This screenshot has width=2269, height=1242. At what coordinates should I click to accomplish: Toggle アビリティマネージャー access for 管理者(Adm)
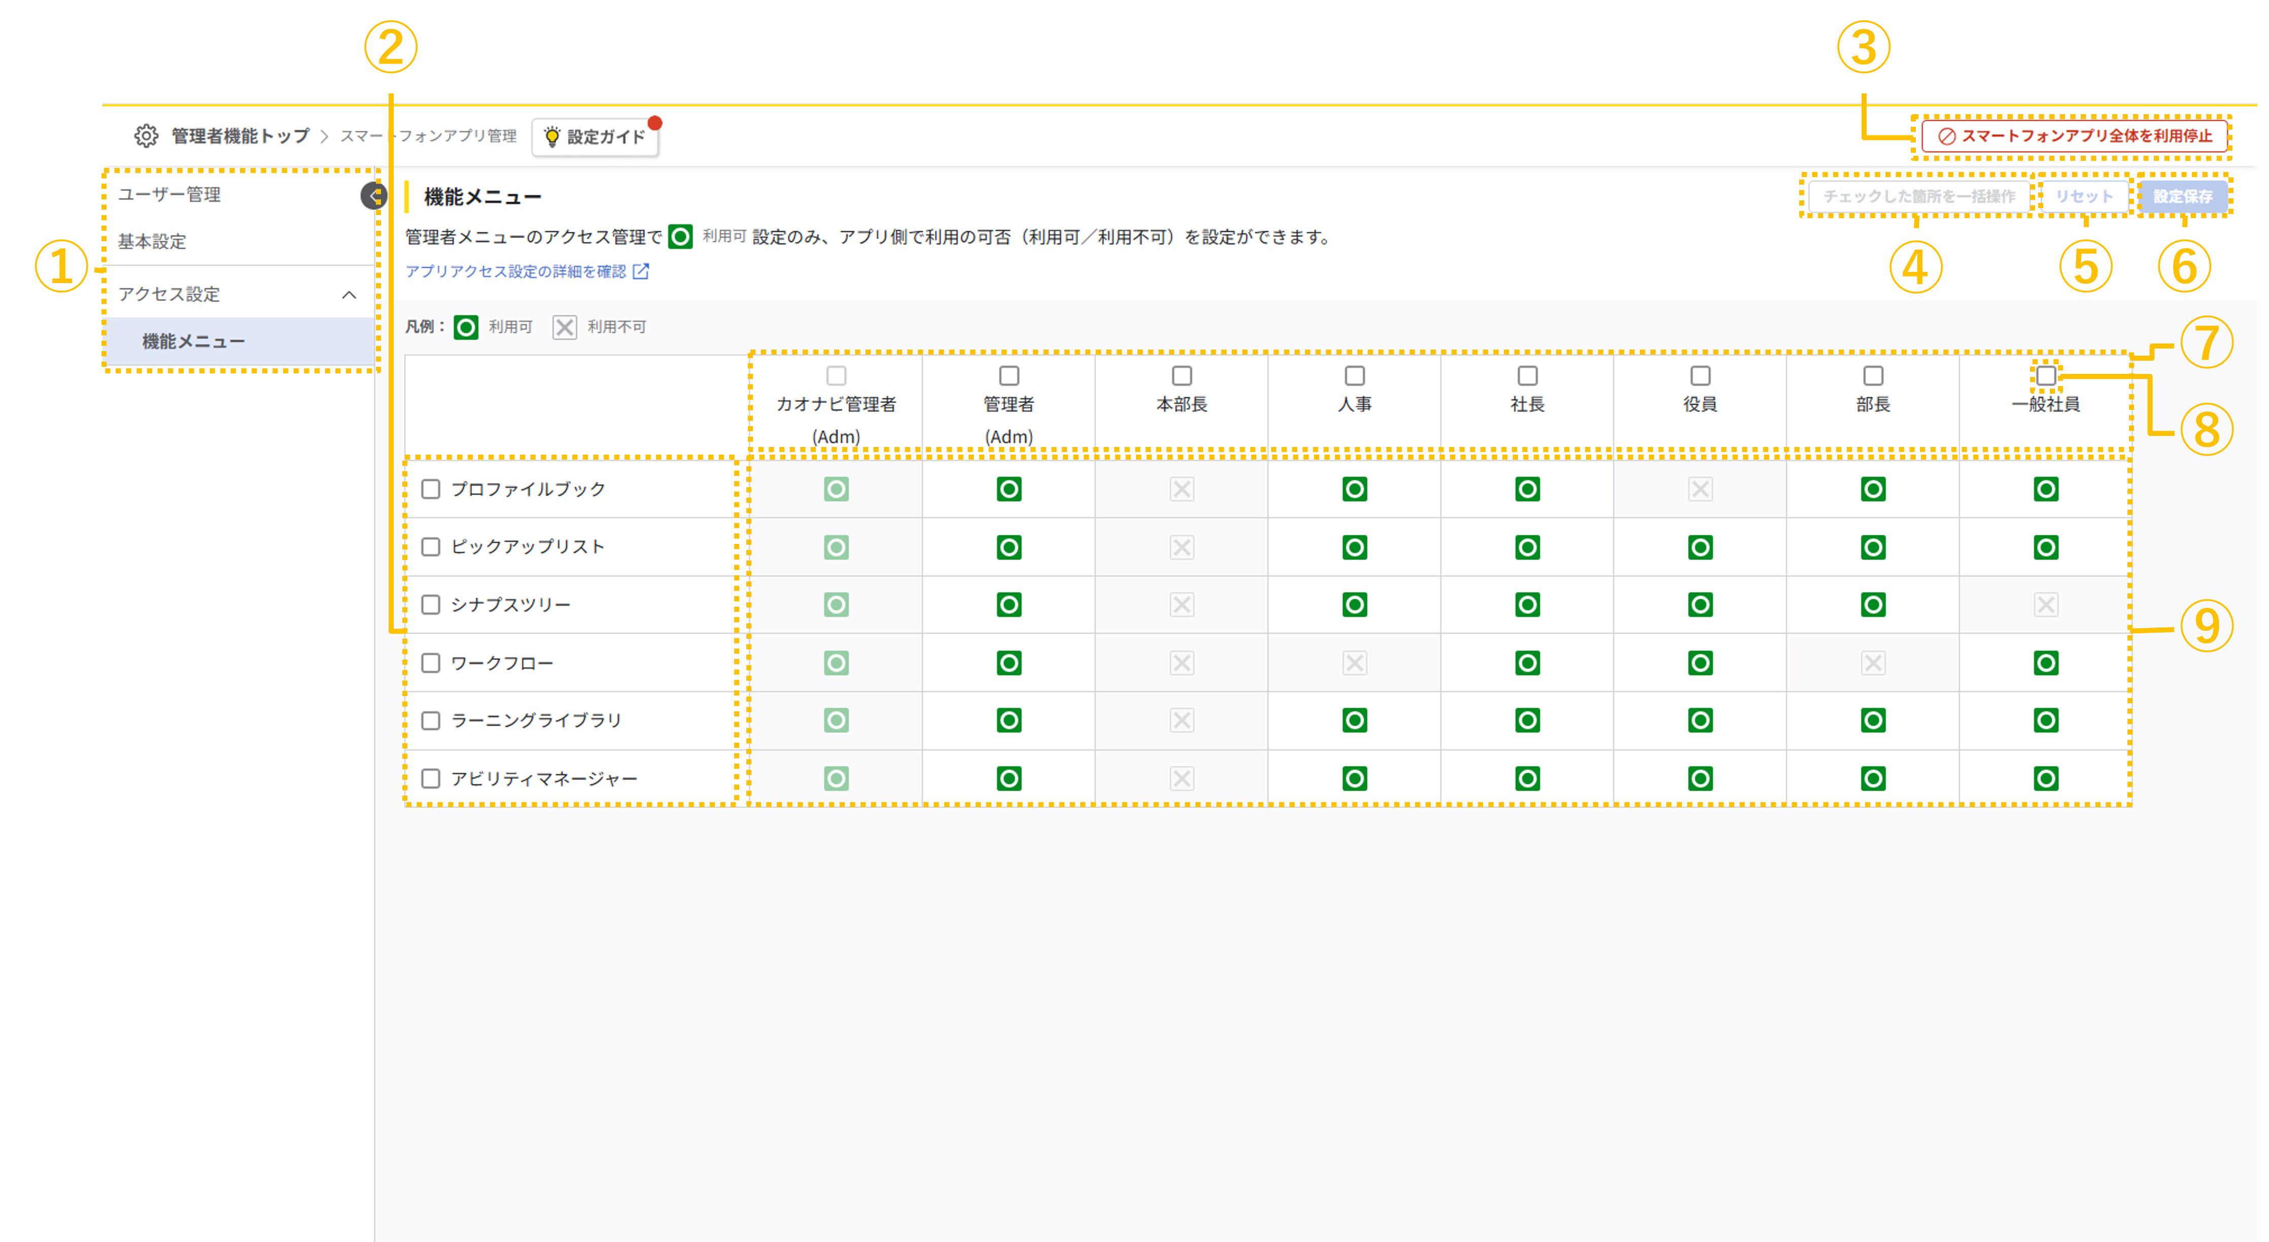pyautogui.click(x=1009, y=779)
